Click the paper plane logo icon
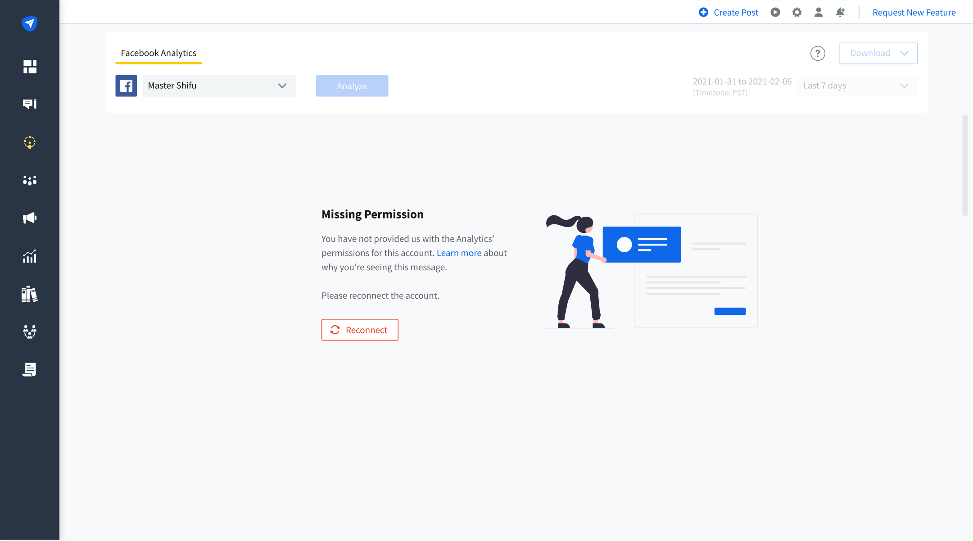973x541 pixels. pos(29,23)
